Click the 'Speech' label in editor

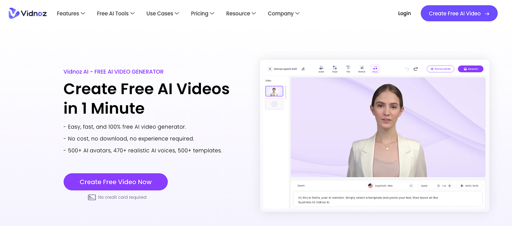point(301,186)
